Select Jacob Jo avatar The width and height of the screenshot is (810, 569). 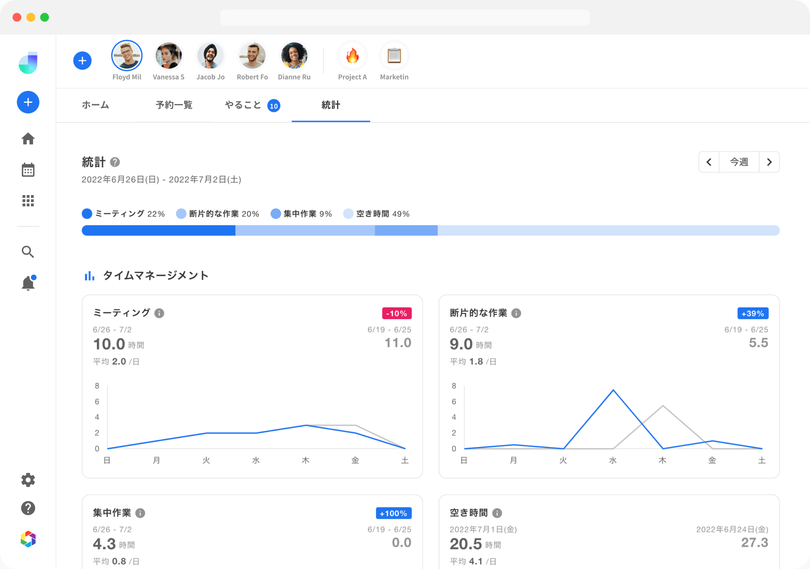pos(211,56)
